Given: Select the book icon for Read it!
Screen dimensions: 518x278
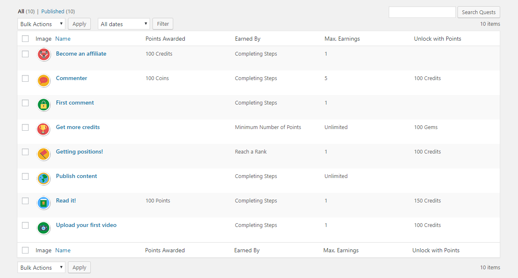Looking at the screenshot, I should [x=44, y=203].
